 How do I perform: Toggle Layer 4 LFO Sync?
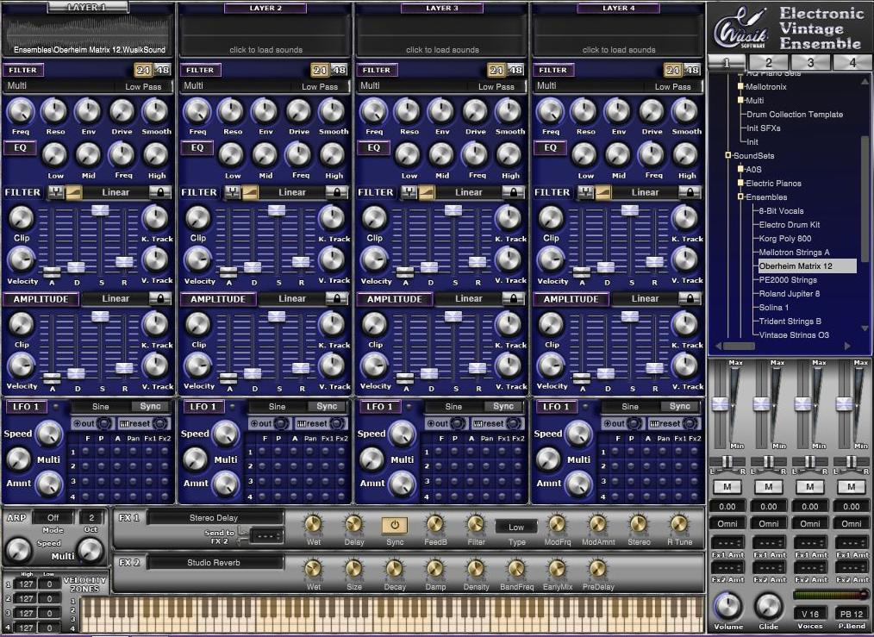point(679,406)
